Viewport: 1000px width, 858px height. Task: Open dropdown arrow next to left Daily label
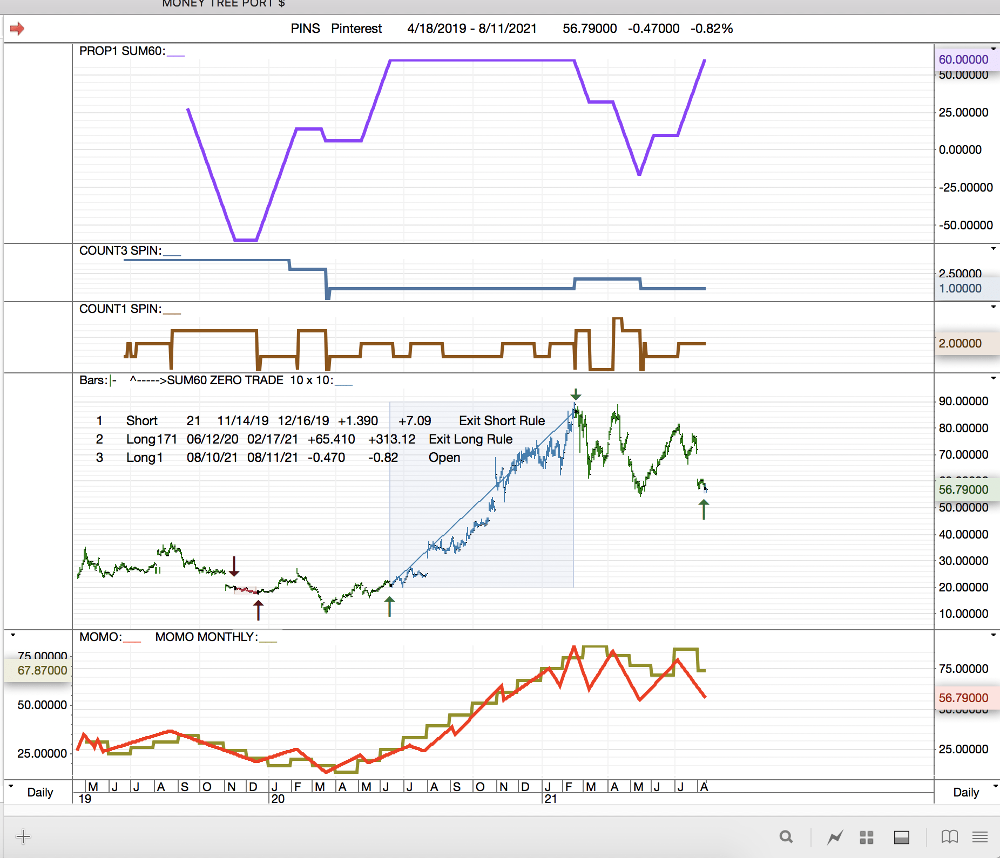click(x=11, y=786)
